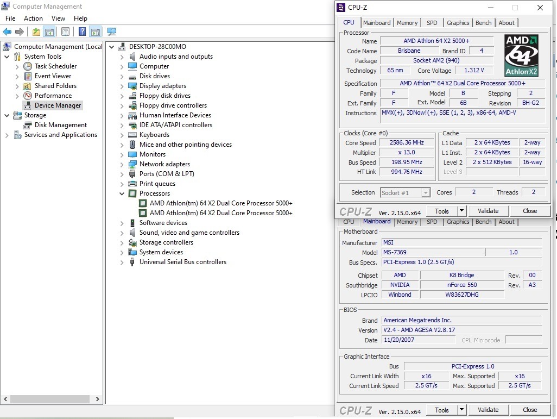The width and height of the screenshot is (557, 419).
Task: Click Close button in lower CPU-Z
Action: (x=530, y=410)
